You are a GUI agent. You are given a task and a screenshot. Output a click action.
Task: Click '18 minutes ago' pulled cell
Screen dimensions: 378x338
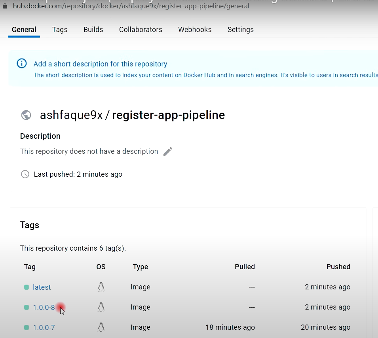(x=230, y=327)
